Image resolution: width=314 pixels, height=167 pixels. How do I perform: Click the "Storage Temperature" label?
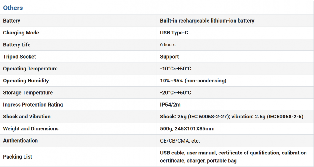pyautogui.click(x=28, y=93)
